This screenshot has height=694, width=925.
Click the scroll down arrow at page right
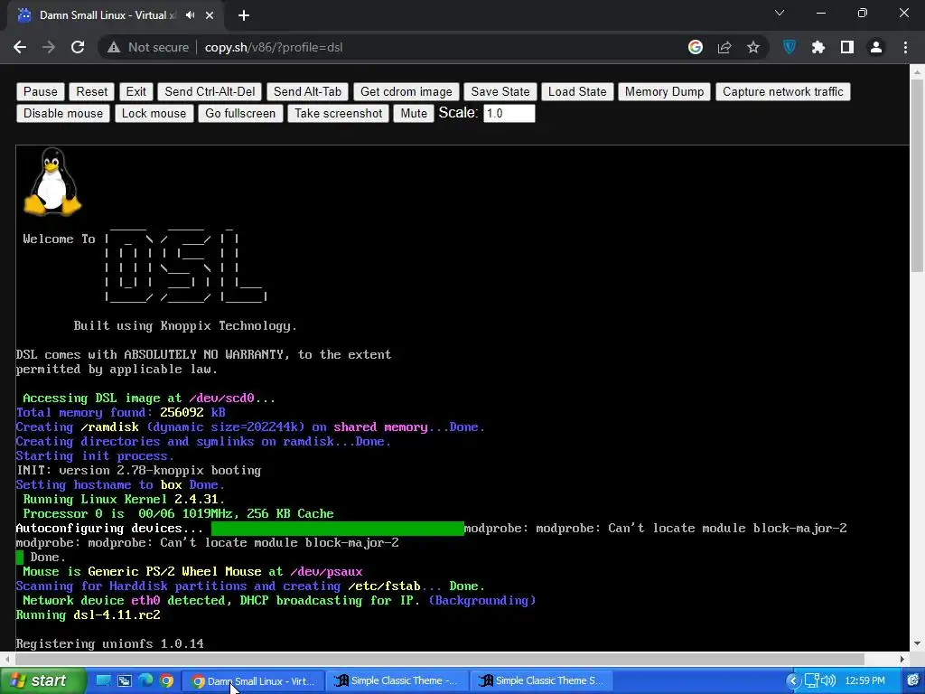pyautogui.click(x=917, y=643)
